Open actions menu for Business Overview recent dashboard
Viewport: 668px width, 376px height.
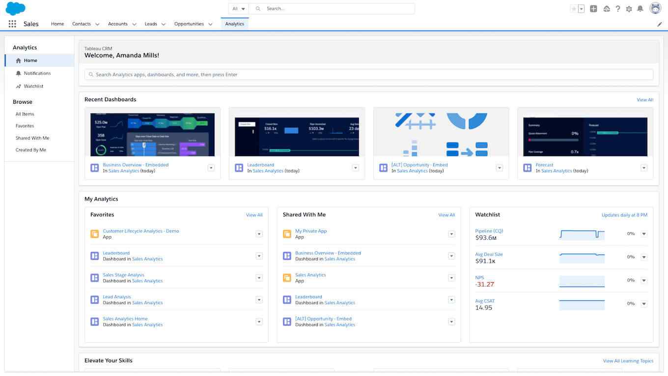tap(211, 168)
